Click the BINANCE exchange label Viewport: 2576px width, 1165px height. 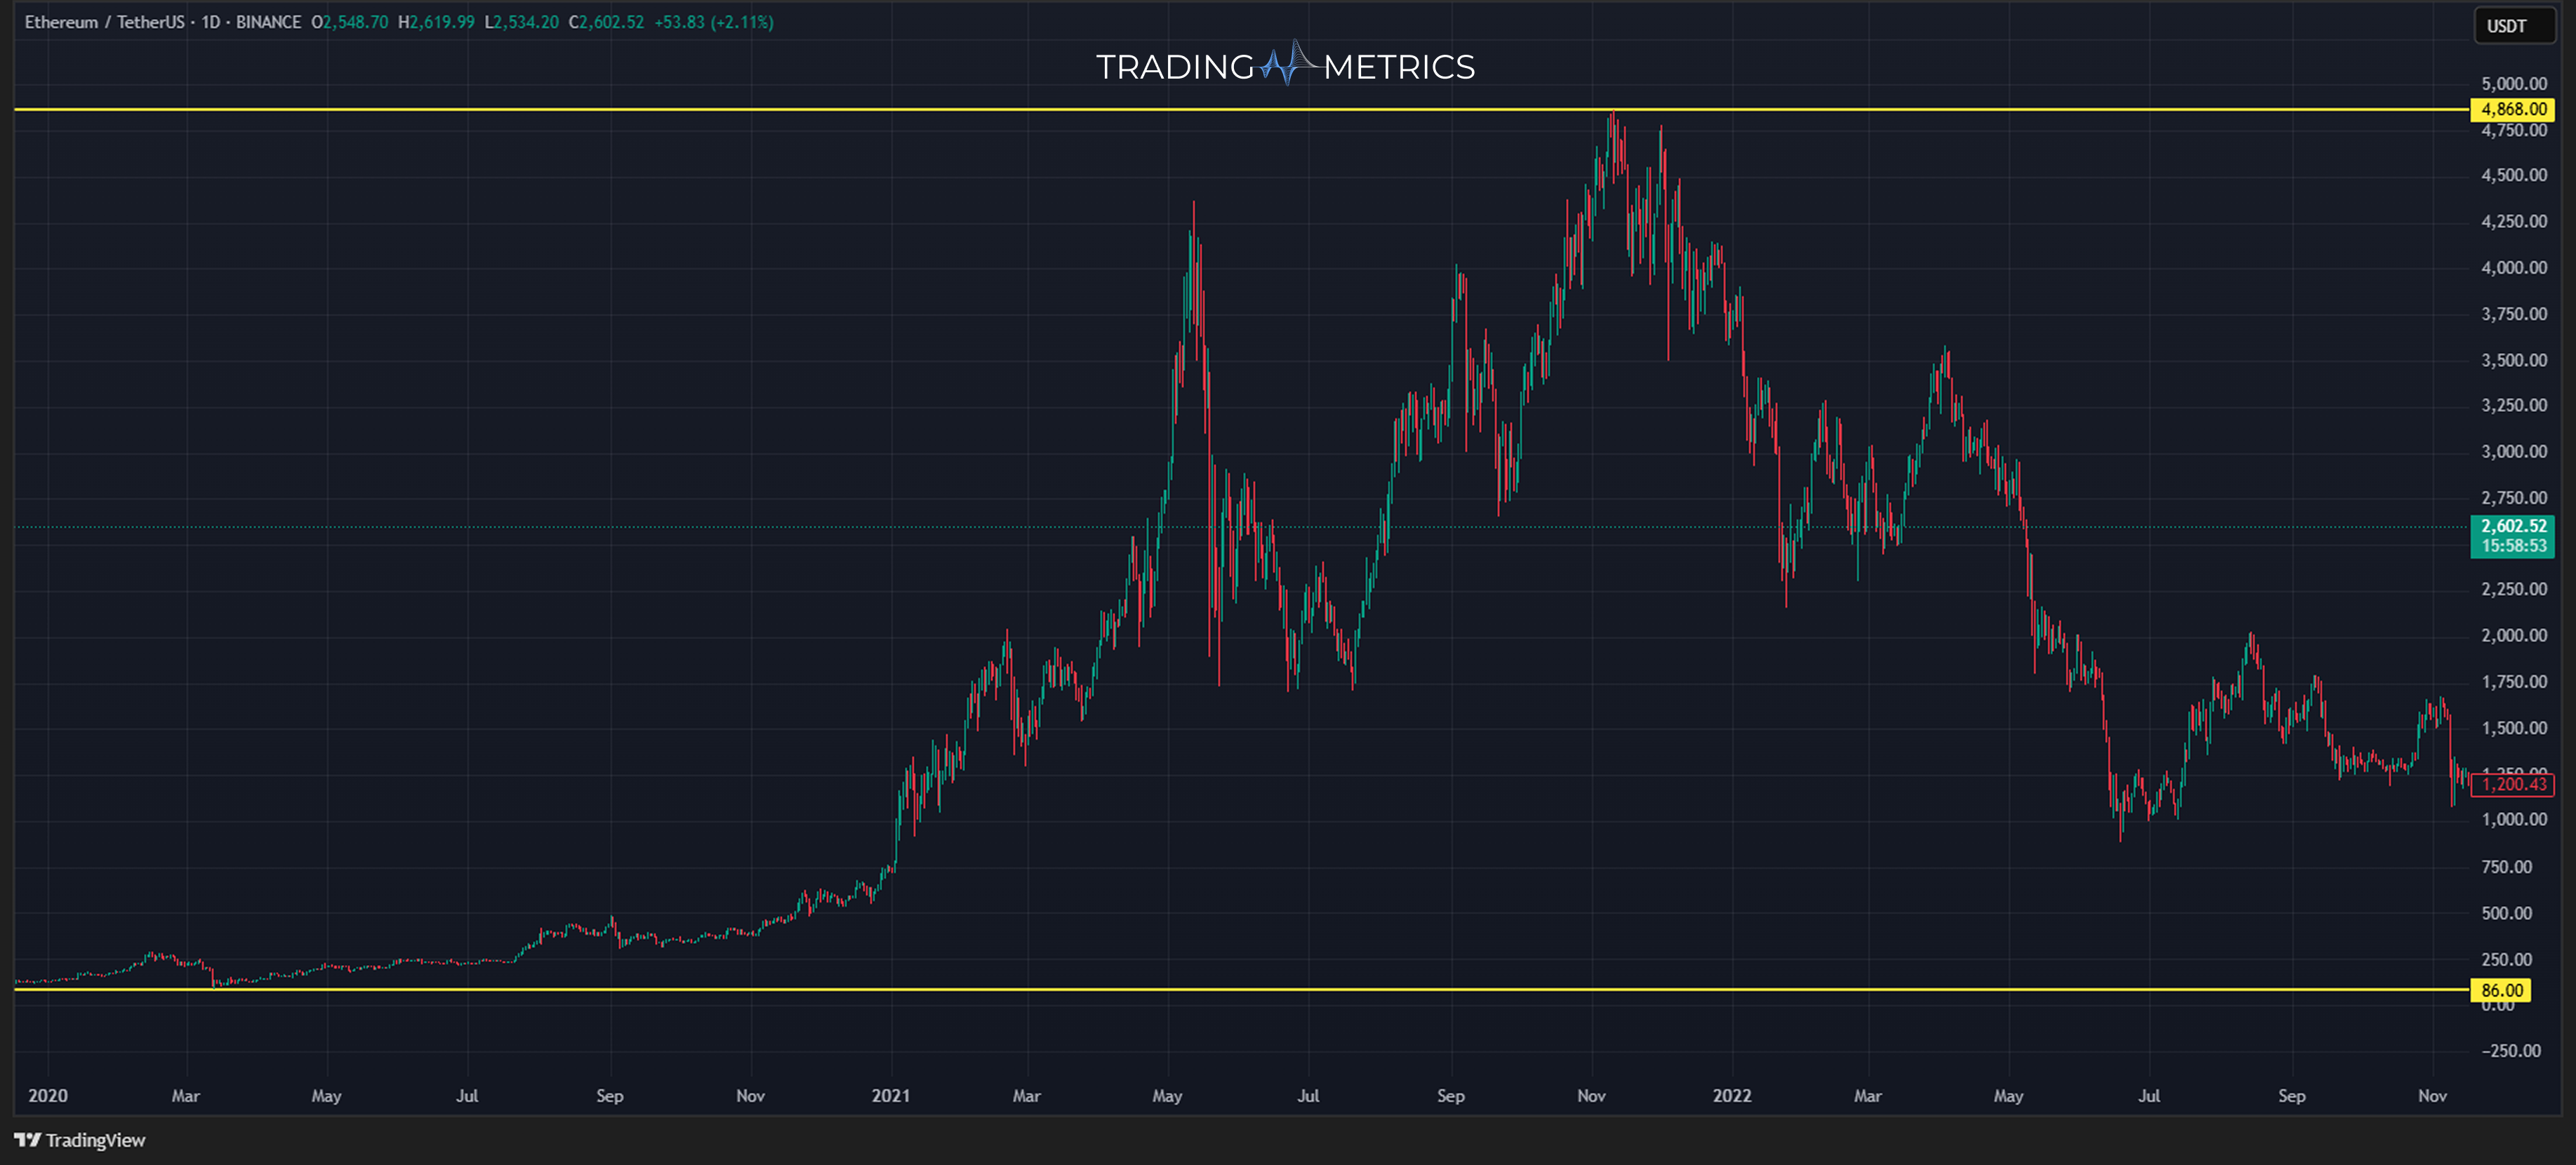[267, 22]
